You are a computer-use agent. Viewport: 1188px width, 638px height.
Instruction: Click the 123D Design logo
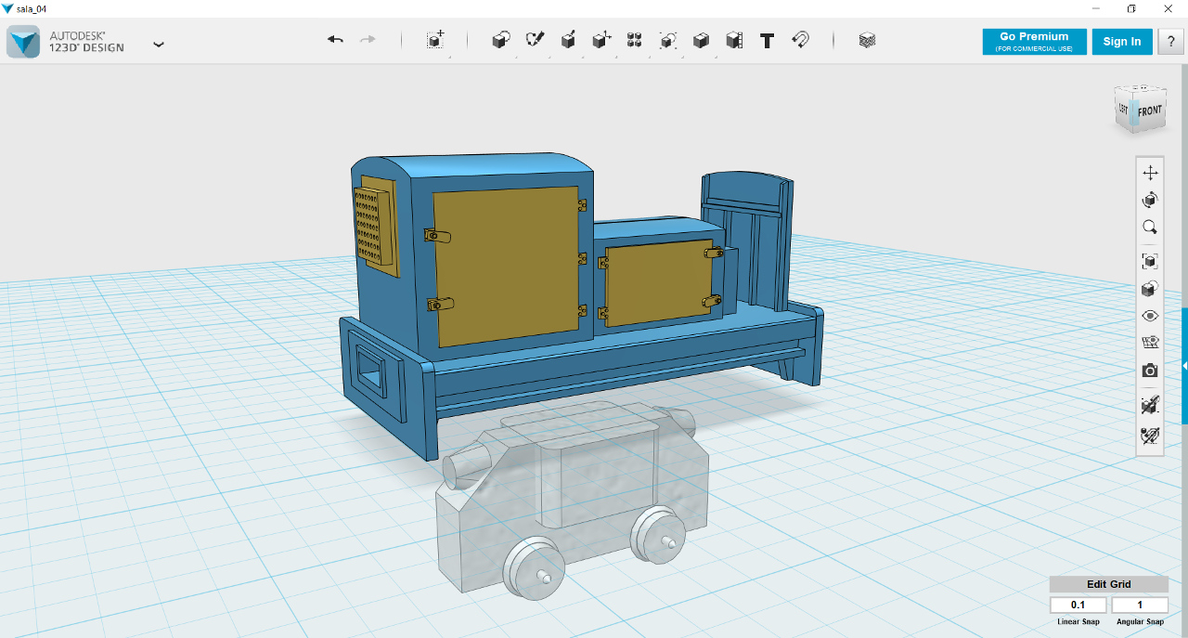23,42
